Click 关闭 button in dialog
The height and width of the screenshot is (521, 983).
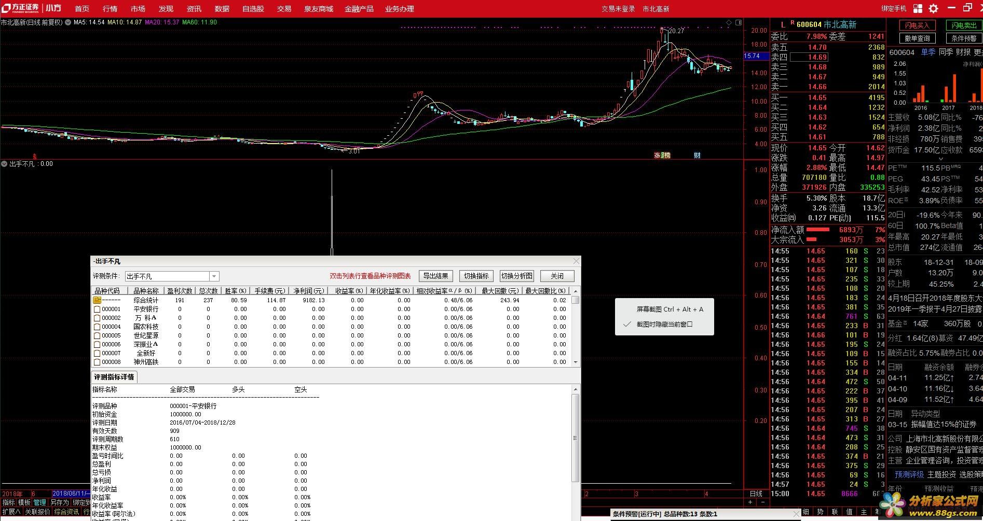557,276
